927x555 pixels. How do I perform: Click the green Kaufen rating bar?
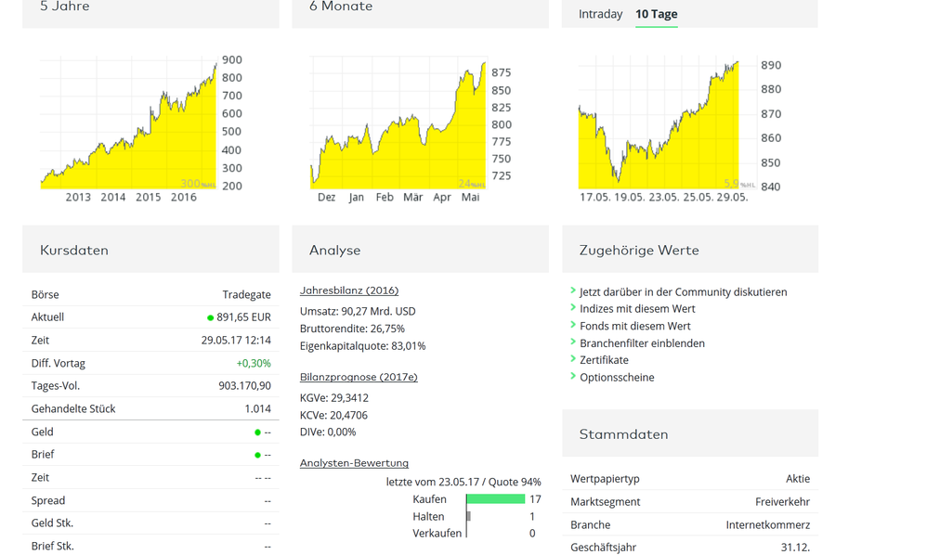point(496,499)
